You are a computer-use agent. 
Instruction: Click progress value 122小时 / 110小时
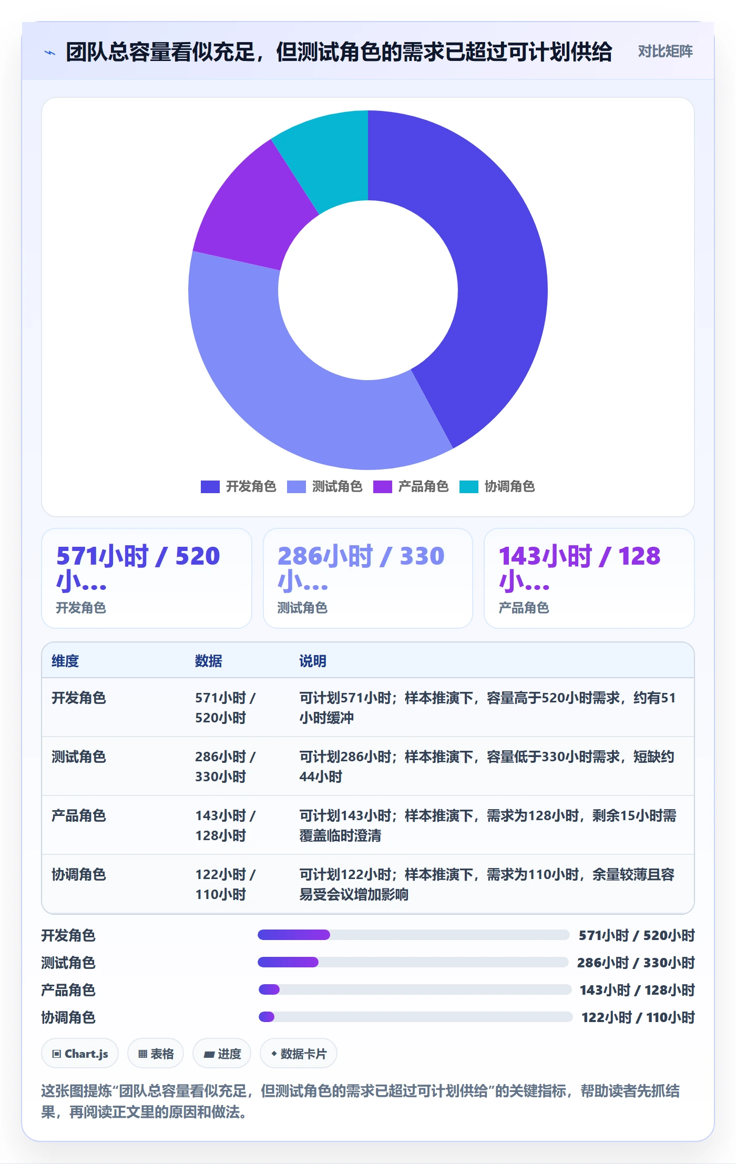click(x=638, y=1017)
